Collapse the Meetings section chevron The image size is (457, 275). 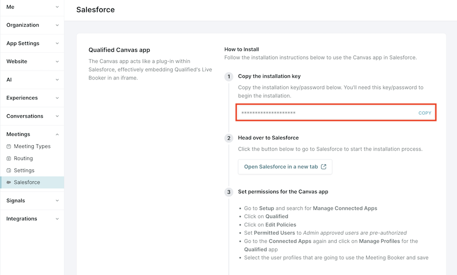[57, 134]
